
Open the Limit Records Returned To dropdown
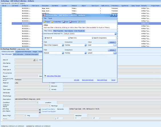(115, 34)
